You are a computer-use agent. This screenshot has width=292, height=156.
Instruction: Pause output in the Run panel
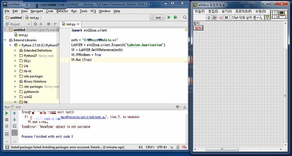pyautogui.click(x=7, y=126)
